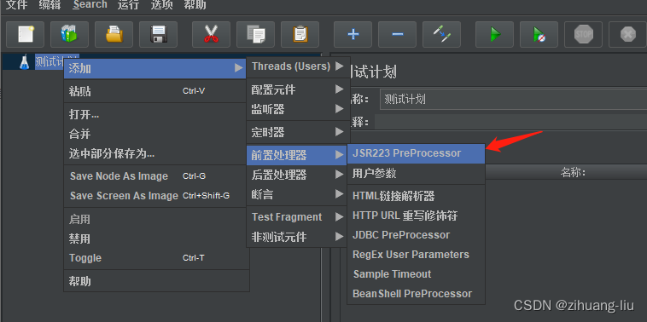
Task: Expand the 监听器 submenu
Action: click(297, 109)
